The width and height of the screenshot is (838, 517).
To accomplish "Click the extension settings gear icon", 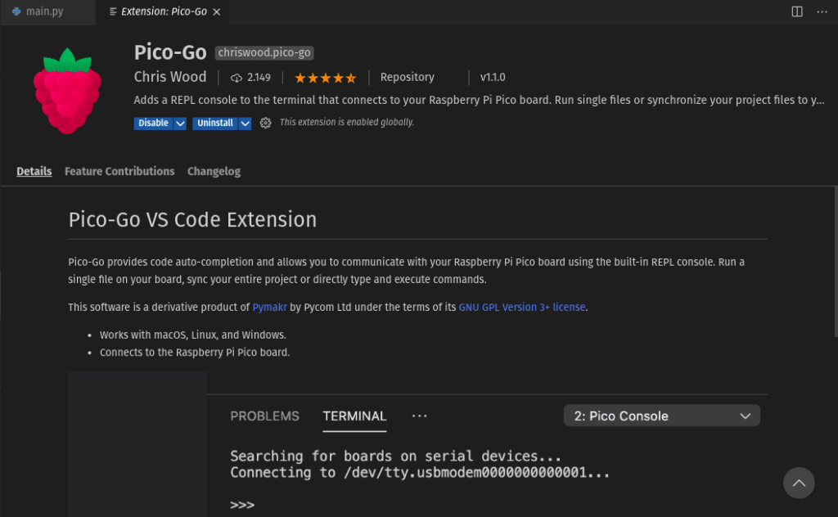I will tap(265, 123).
